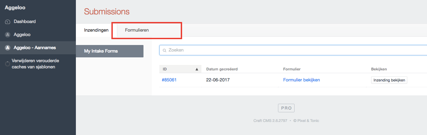Image resolution: width=427 pixels, height=135 pixels.
Task: Follow the Formulier bekijken link
Action: [301, 80]
